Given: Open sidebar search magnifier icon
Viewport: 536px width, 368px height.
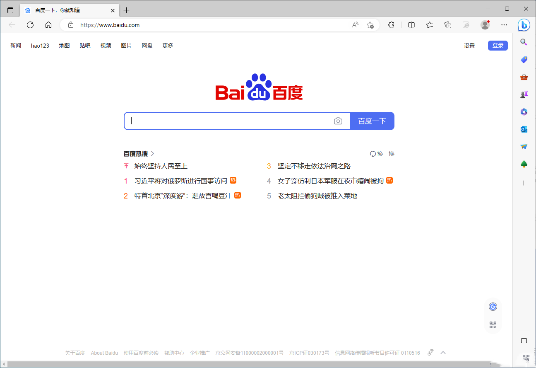Looking at the screenshot, I should (524, 42).
